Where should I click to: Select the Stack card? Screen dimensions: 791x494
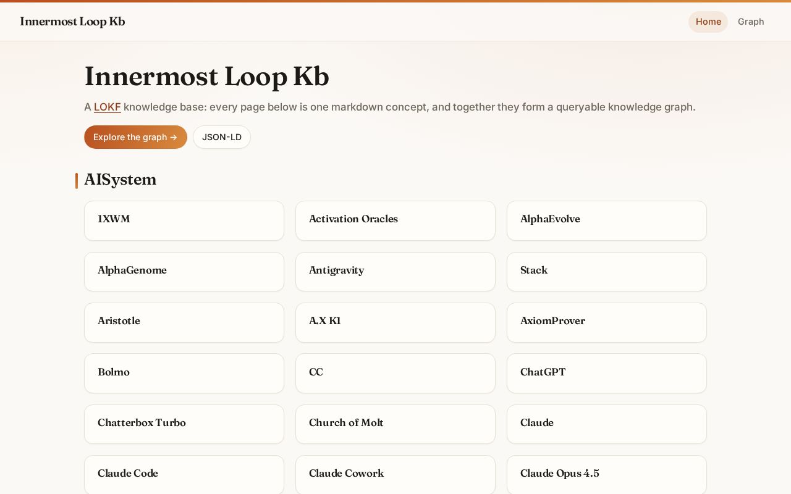[607, 272]
